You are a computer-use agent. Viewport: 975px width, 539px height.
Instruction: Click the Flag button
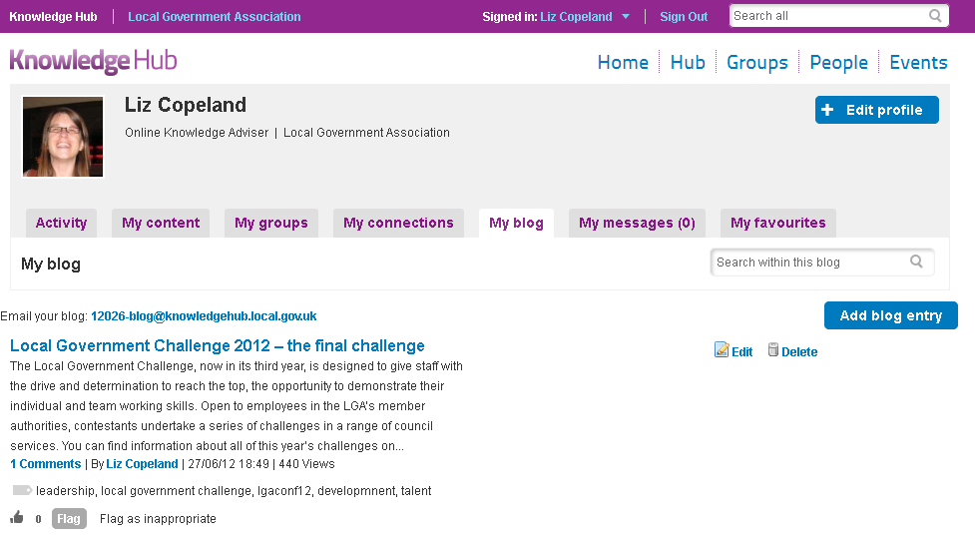[x=69, y=518]
